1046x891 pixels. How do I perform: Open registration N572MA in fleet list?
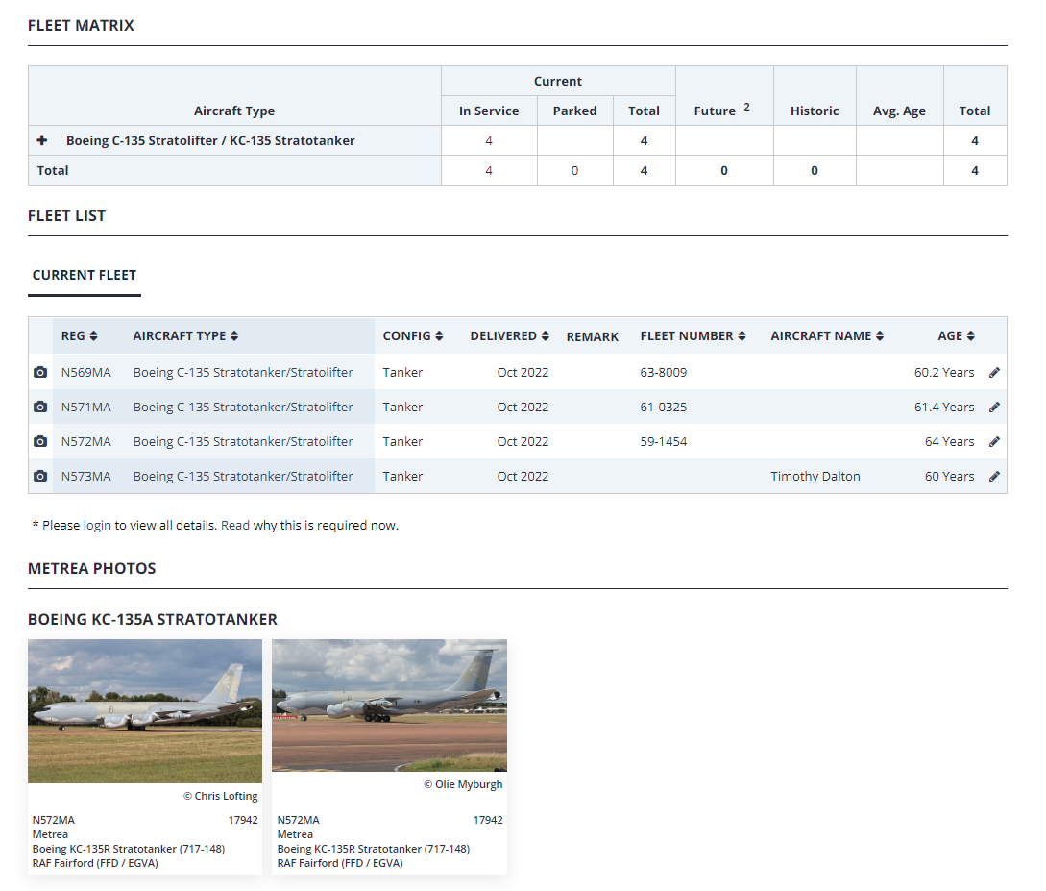click(x=86, y=442)
